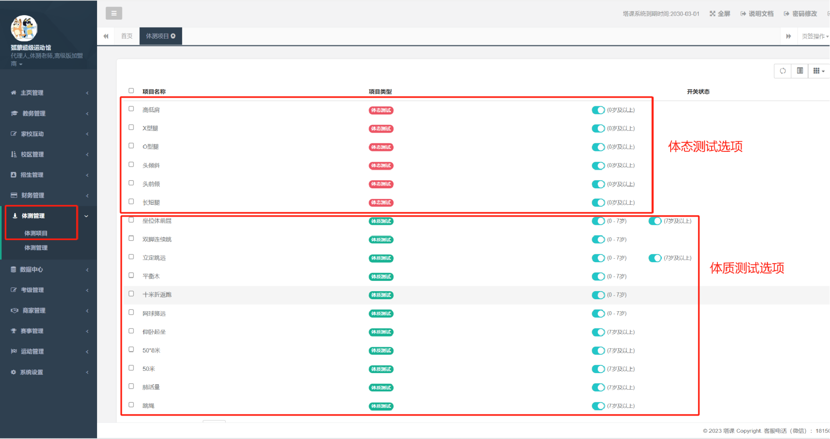The width and height of the screenshot is (830, 439).
Task: Switch to the 首页 tab
Action: click(127, 36)
